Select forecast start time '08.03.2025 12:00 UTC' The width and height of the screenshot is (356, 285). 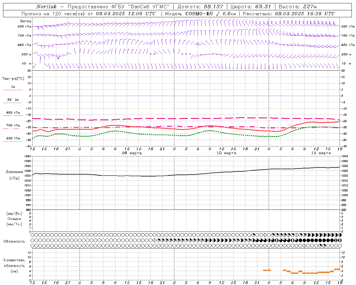126,14
